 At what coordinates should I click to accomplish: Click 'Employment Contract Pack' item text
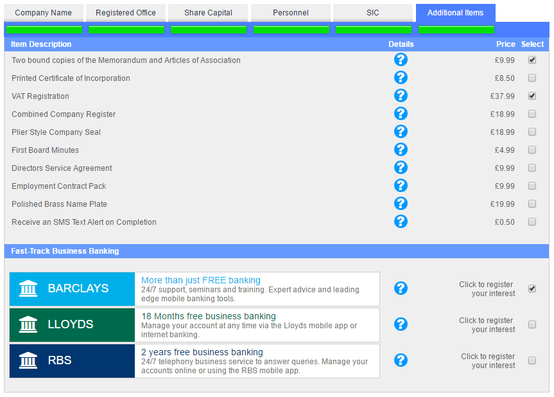coord(58,186)
